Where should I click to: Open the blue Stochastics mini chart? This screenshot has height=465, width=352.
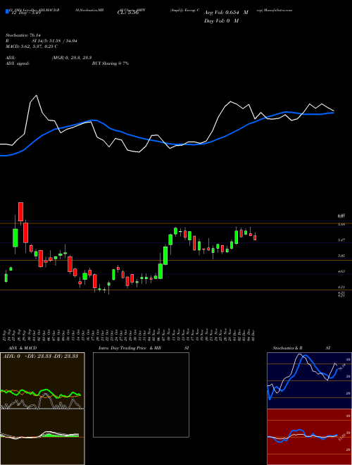tap(309, 380)
